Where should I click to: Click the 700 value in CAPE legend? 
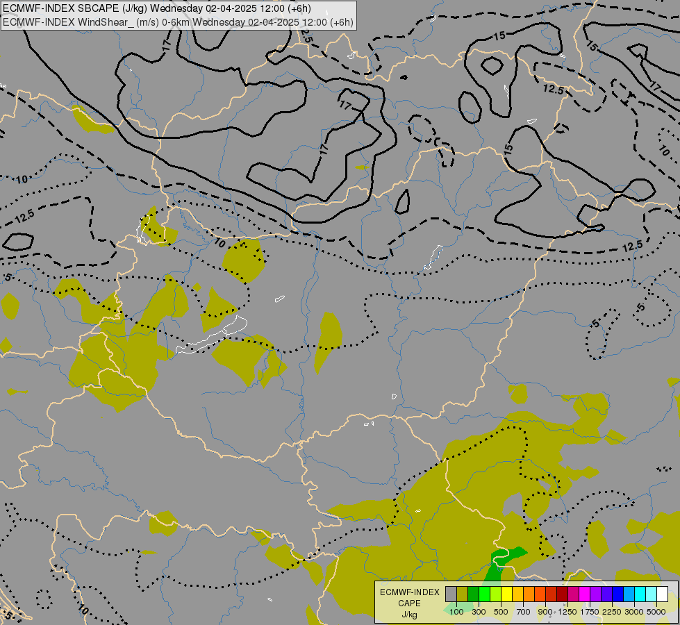[524, 612]
